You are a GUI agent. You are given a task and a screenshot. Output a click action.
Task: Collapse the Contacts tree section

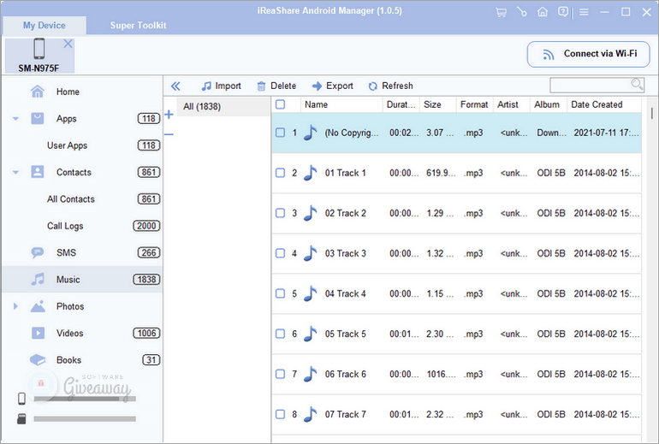(x=16, y=172)
